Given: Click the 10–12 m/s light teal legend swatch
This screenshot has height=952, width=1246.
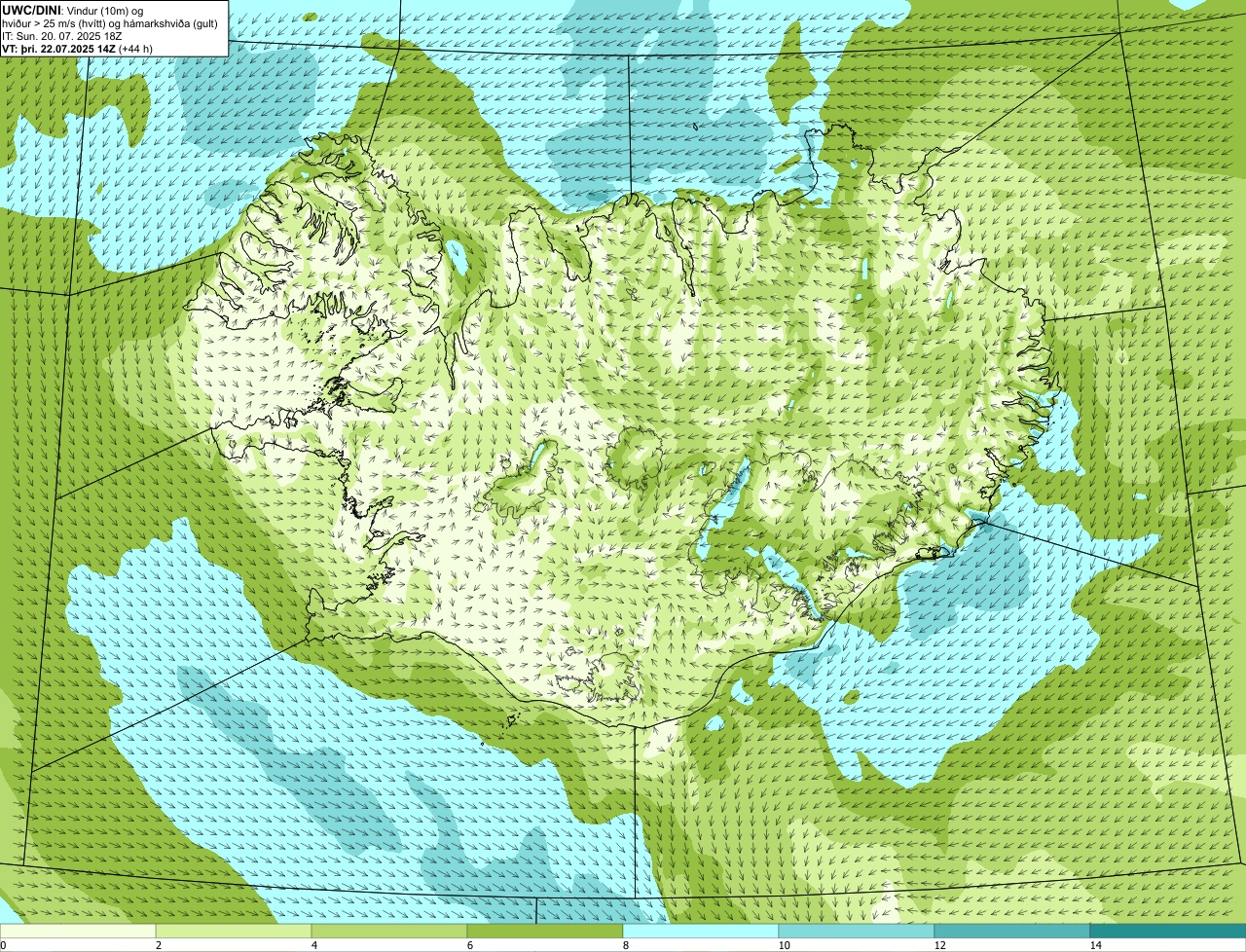Looking at the screenshot, I should 857,931.
